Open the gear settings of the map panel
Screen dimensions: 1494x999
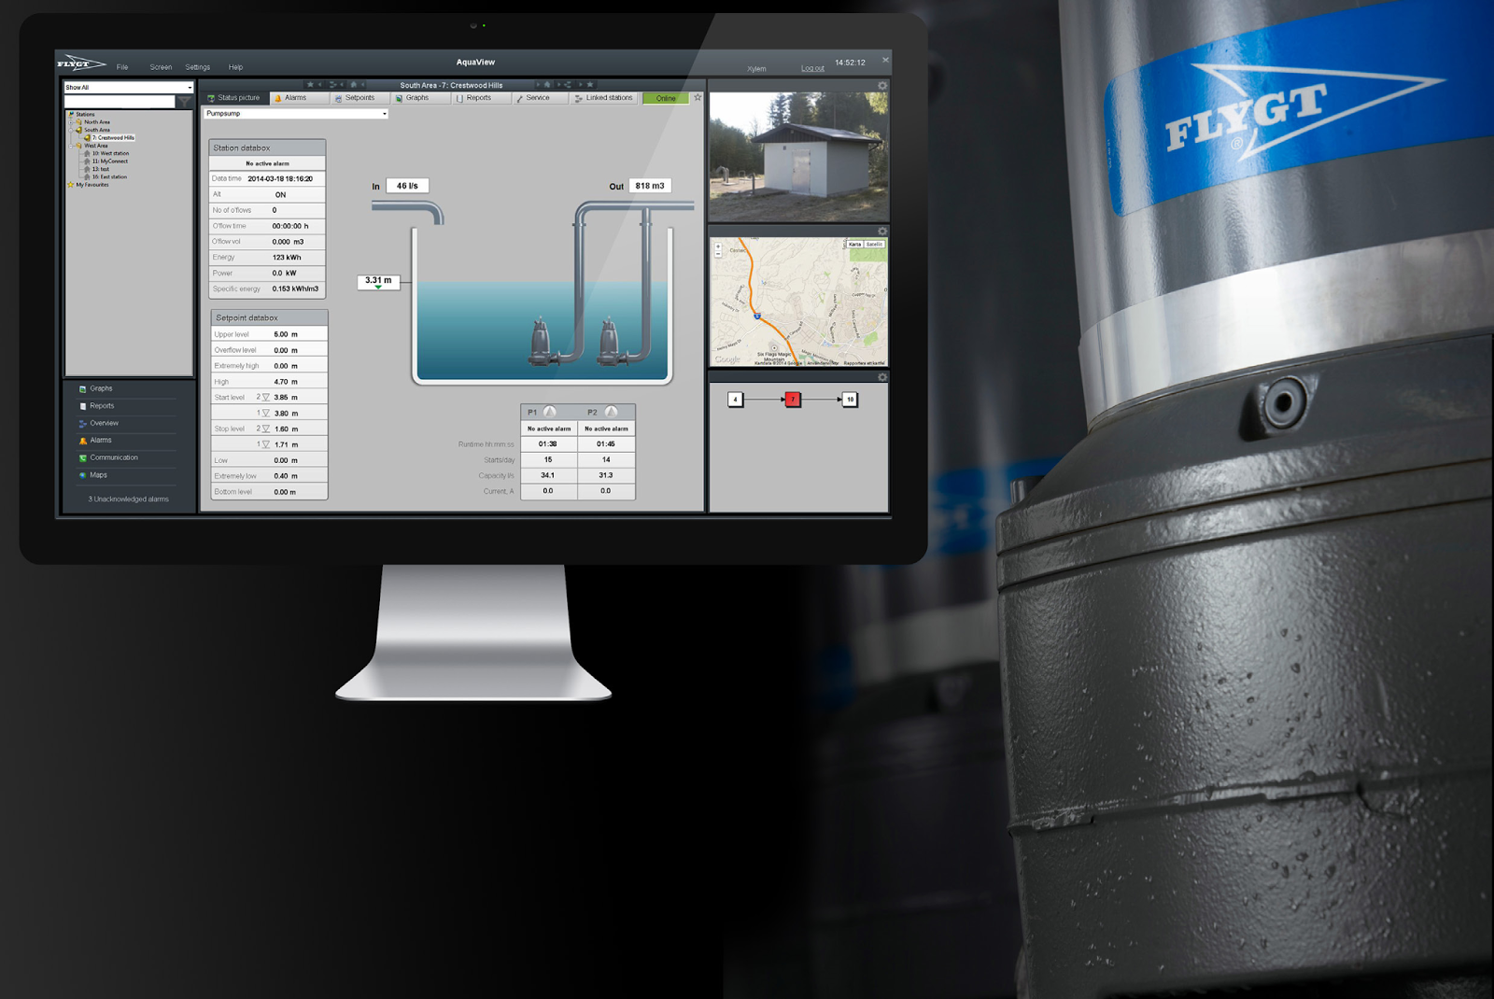882,232
